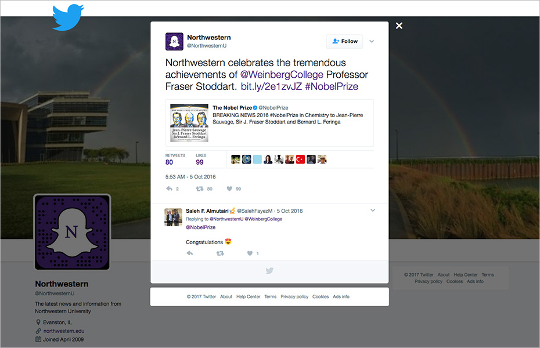Click the reply arrow under Congratulations
The image size is (540, 348).
point(189,253)
